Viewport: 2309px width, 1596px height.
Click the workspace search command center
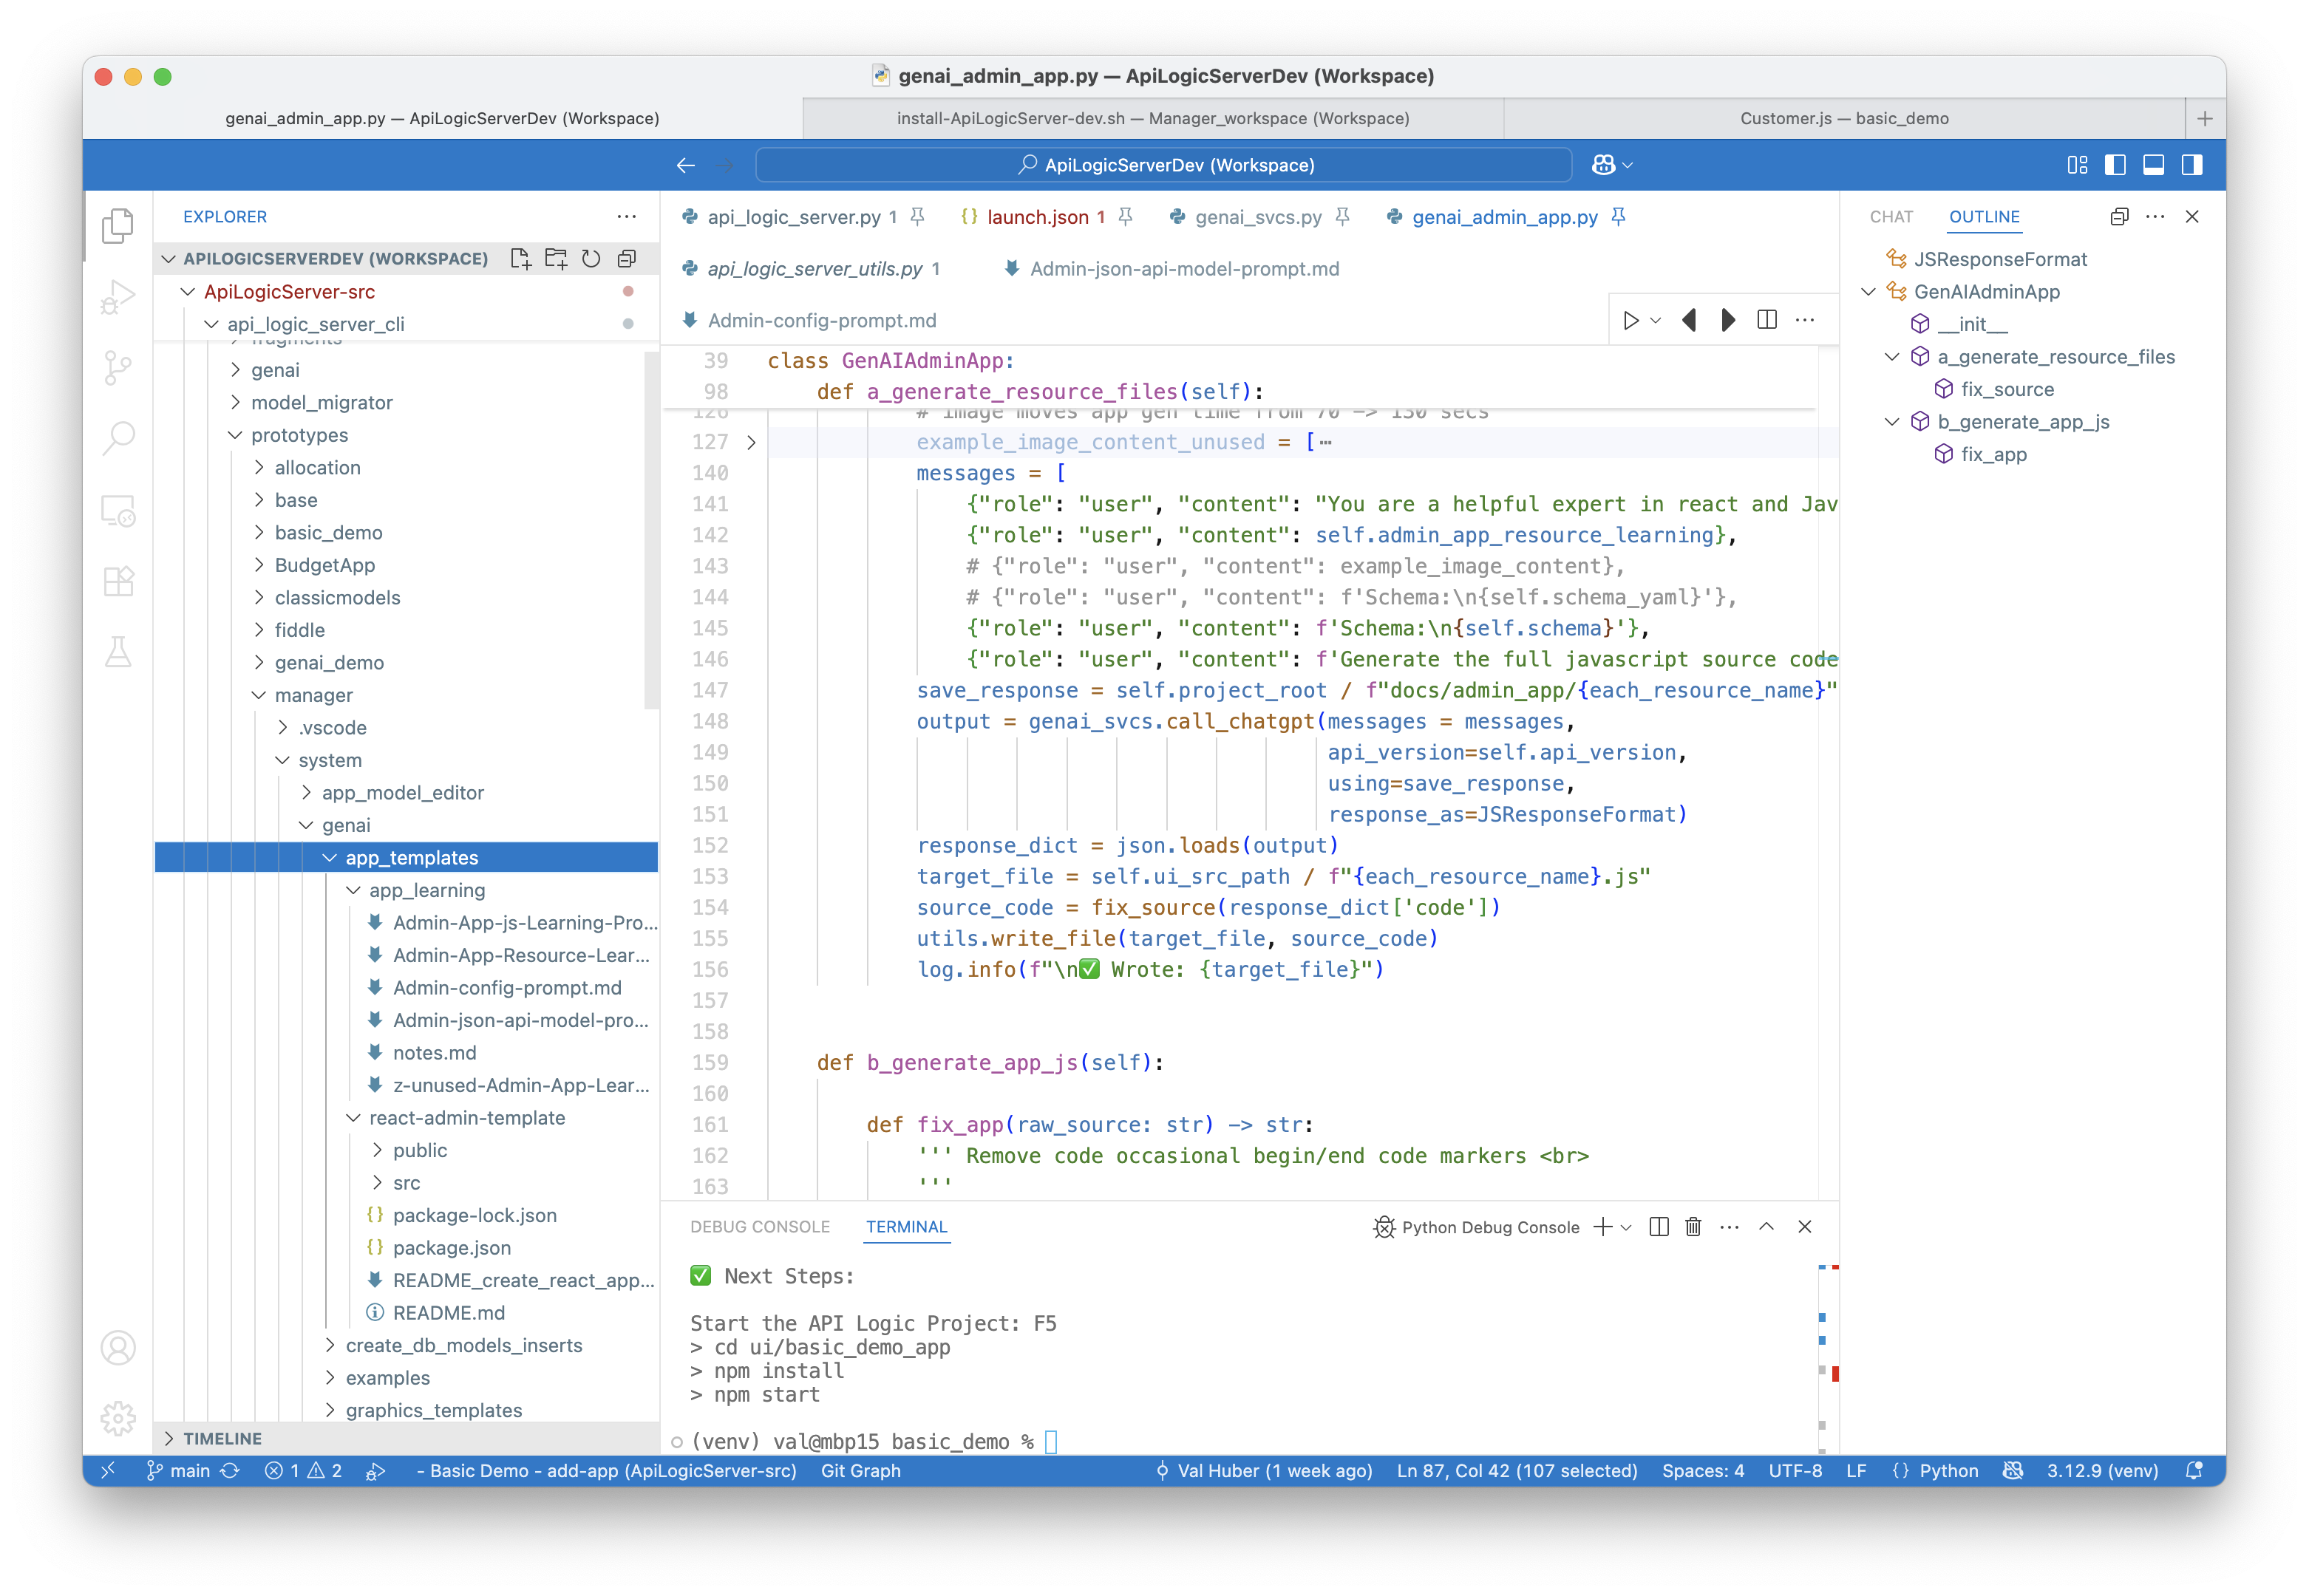1164,165
